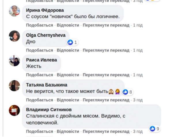This screenshot has height=137, width=174.
Task: Open Olga Chernysheva's profile picture
Action: pos(14,36)
